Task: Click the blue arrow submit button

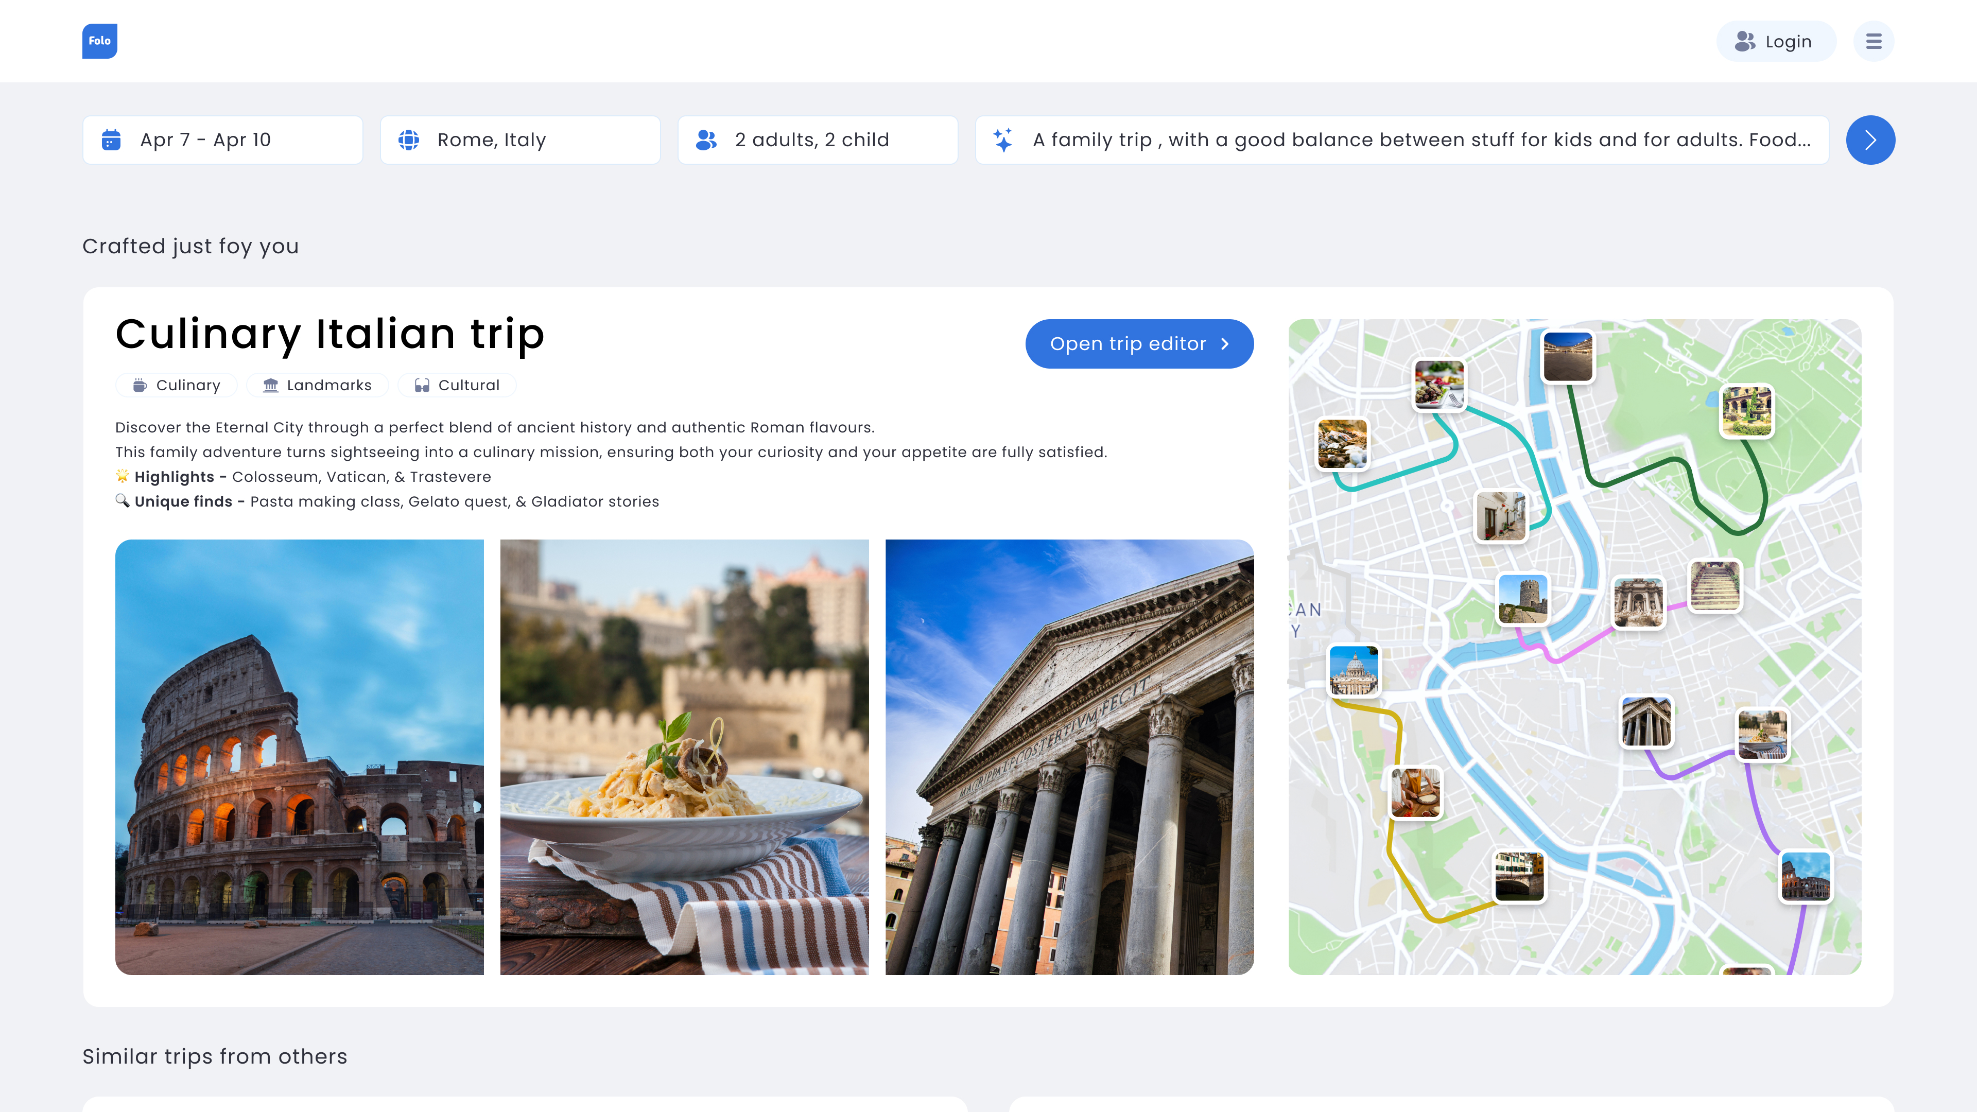Action: pyautogui.click(x=1869, y=140)
